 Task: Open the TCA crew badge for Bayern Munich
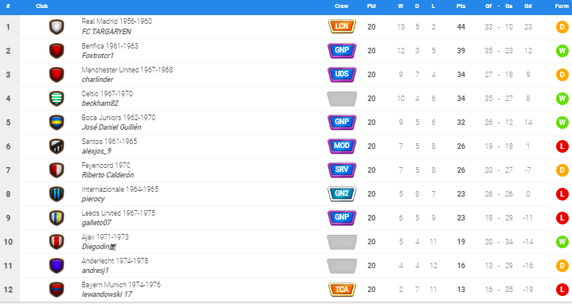pyautogui.click(x=342, y=290)
